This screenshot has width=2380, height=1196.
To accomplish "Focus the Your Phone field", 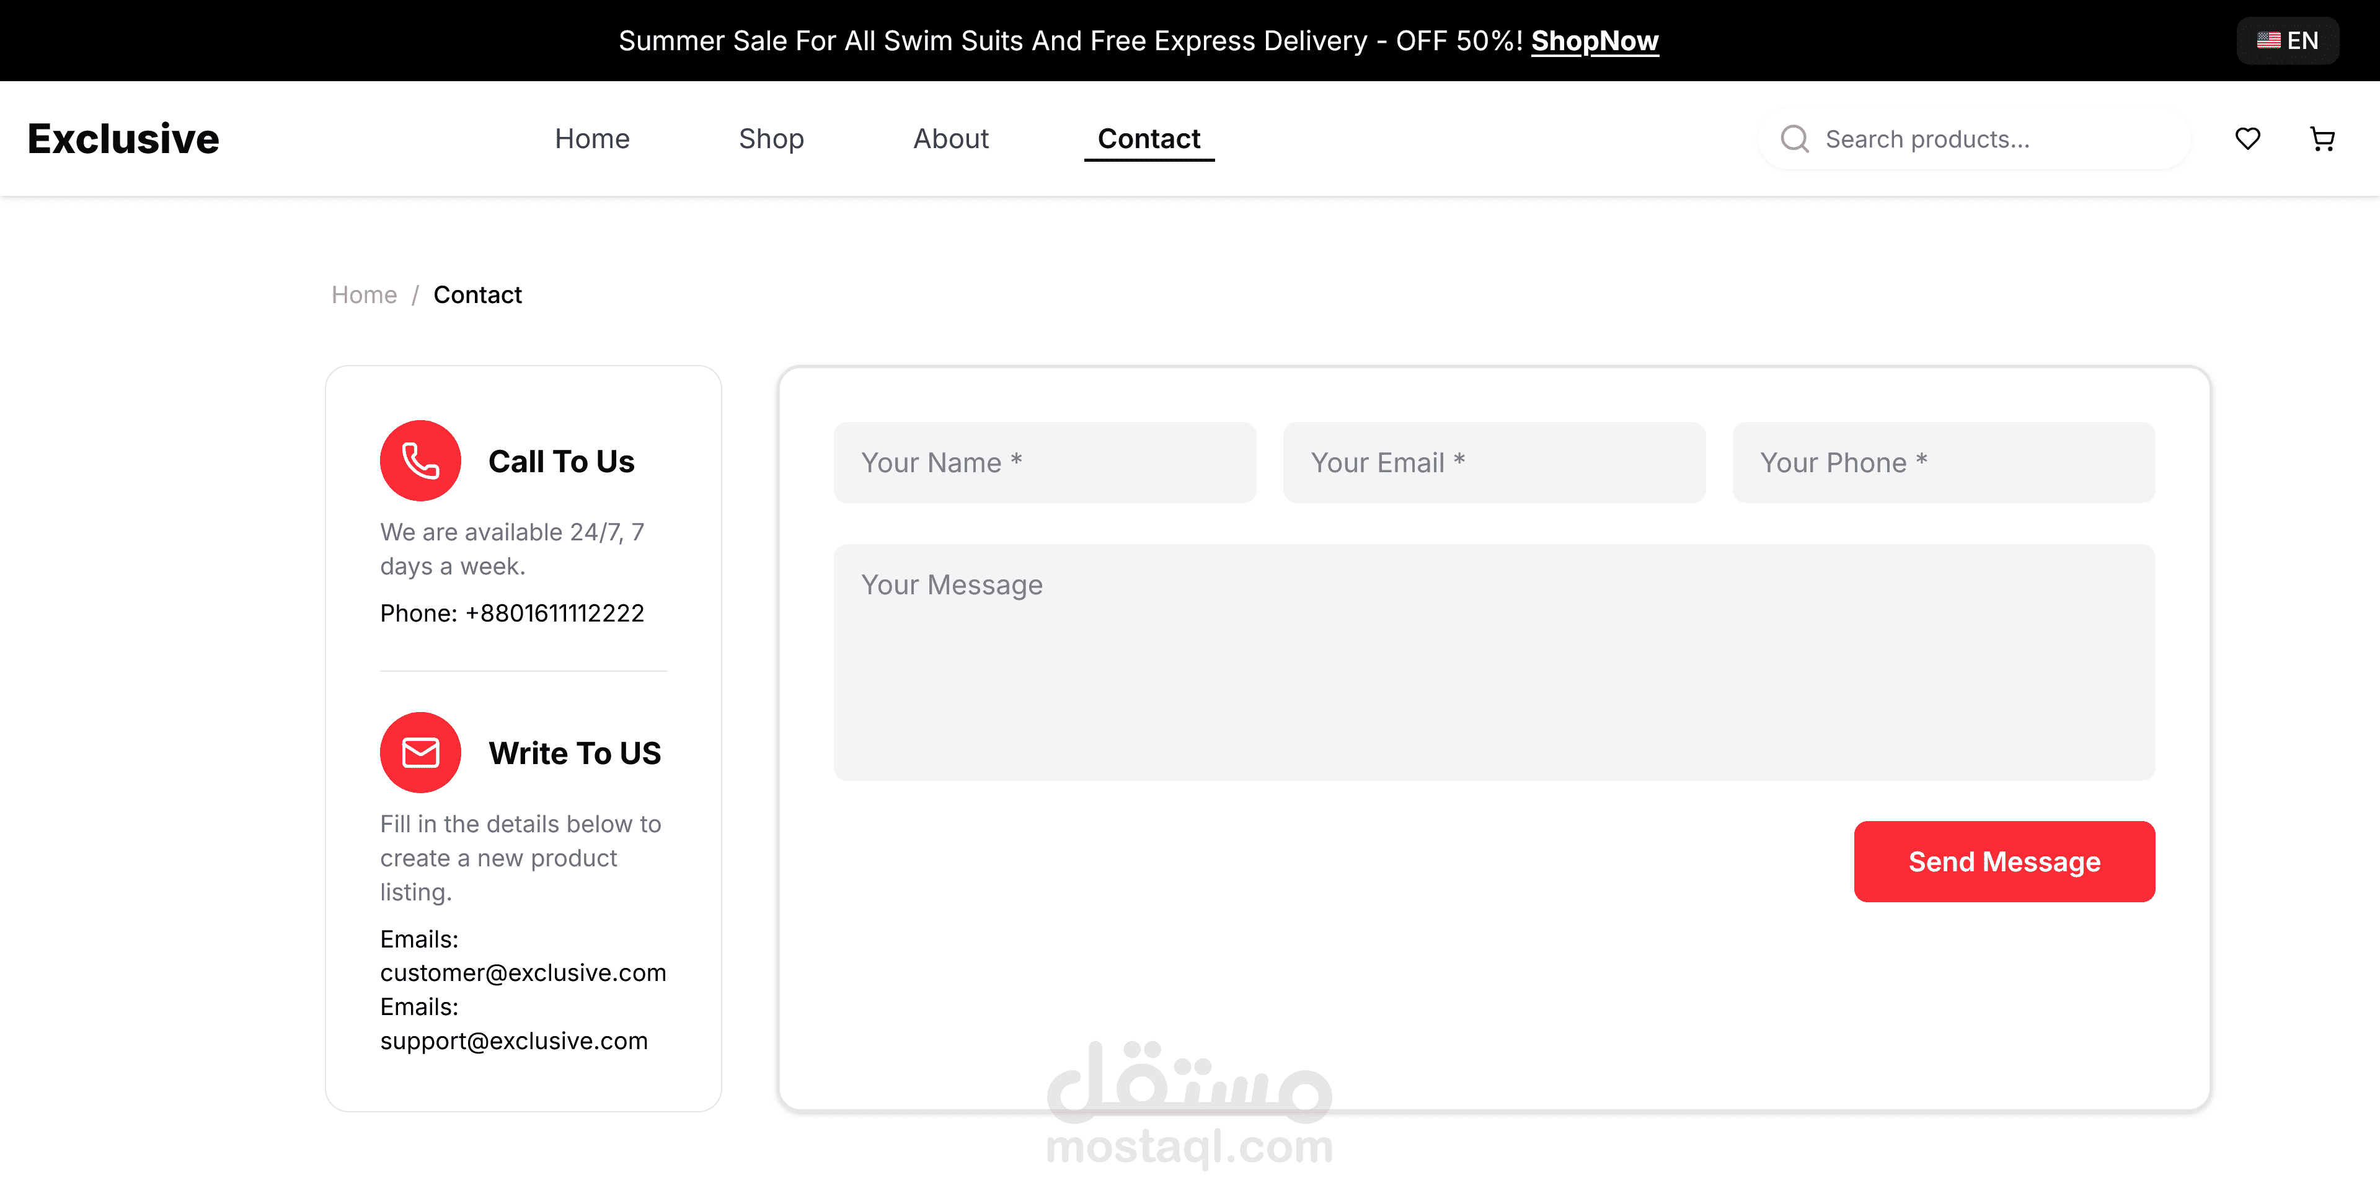I will pyautogui.click(x=1943, y=463).
